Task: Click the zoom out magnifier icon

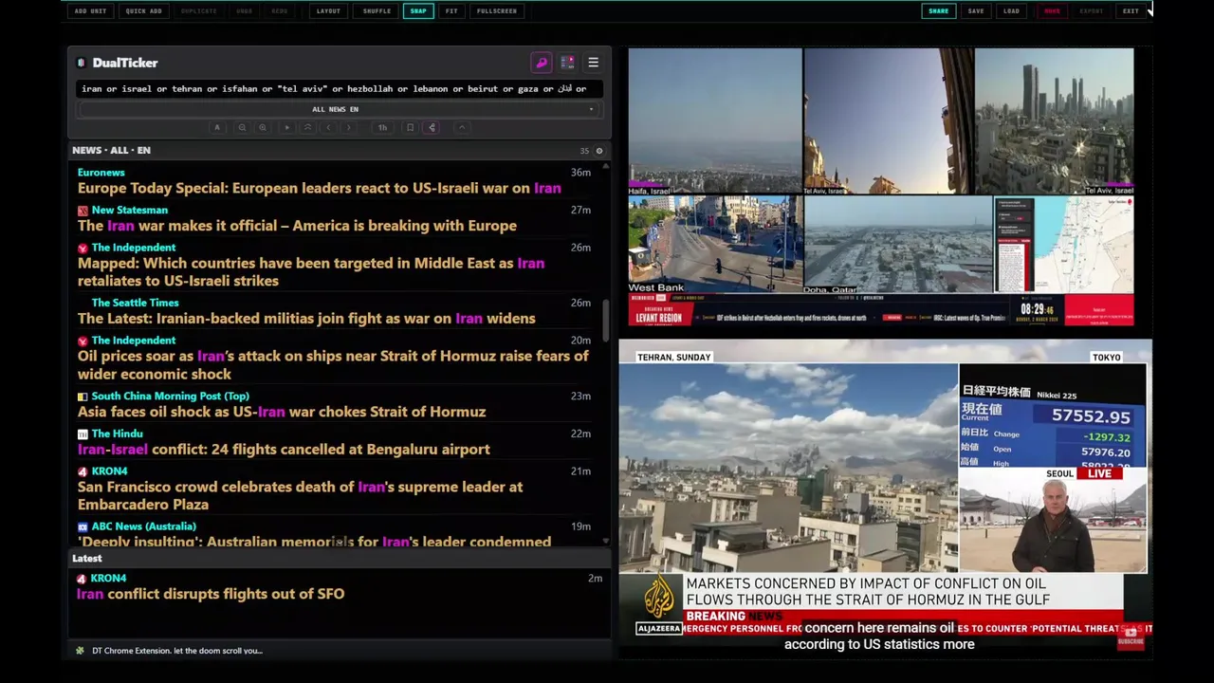Action: click(242, 127)
